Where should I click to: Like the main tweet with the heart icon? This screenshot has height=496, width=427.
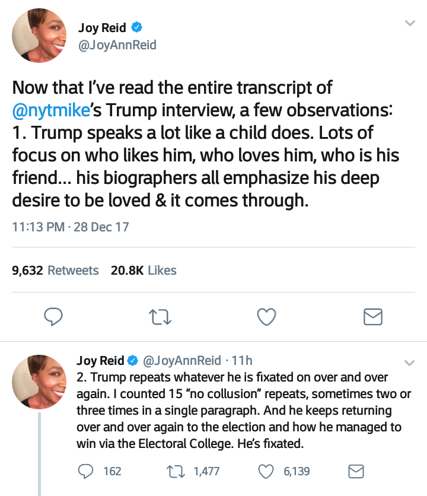[x=267, y=317]
